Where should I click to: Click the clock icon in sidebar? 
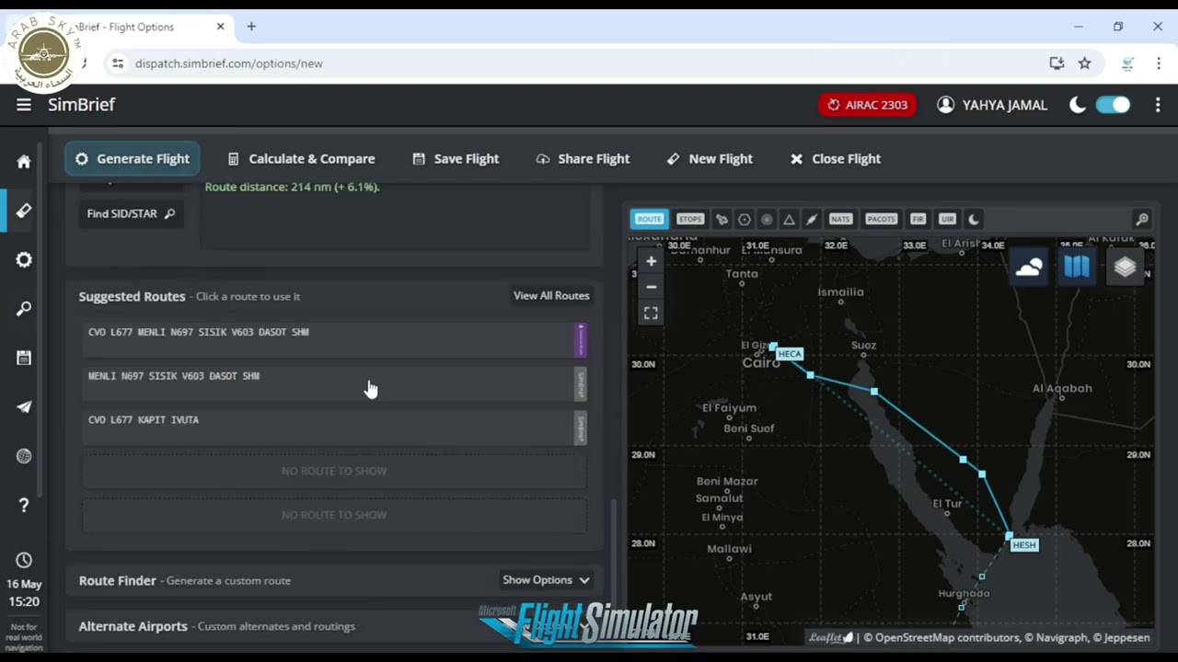click(x=24, y=560)
